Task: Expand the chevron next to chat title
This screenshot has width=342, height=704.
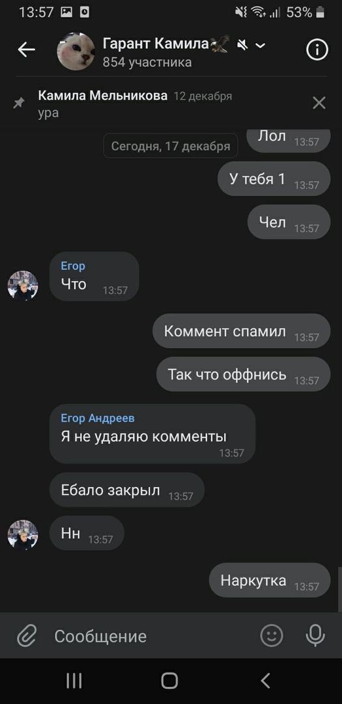Action: coord(261,45)
